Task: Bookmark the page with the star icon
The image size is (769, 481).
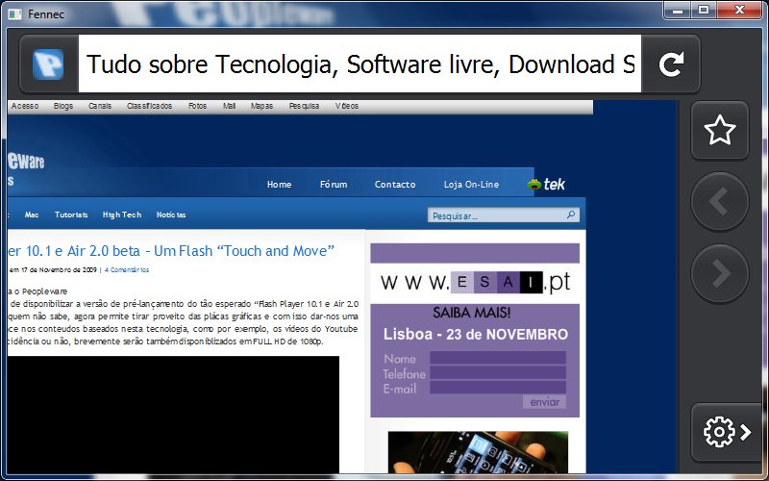Action: tap(719, 130)
